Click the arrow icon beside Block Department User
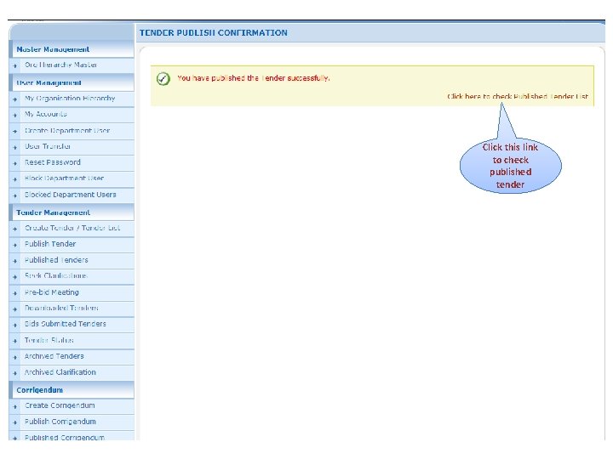Screen dimensions: 613x459 14,179
